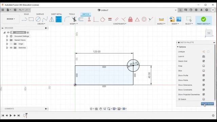Open the data panel grid icon
This screenshot has height=122, width=217.
pyautogui.click(x=3, y=10)
